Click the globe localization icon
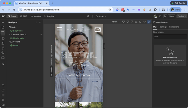The image size is (188, 108). [x=88, y=16]
